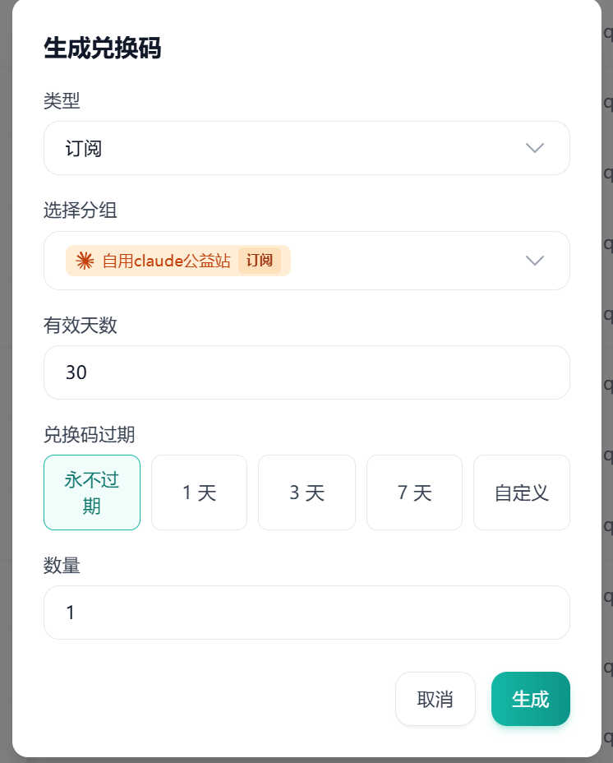Click the Claude starburst icon in group tag
The width and height of the screenshot is (613, 763).
pyautogui.click(x=85, y=261)
